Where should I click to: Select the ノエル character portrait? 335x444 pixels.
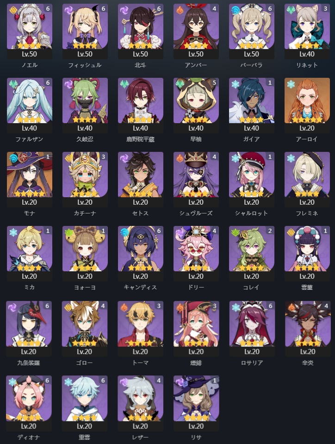pos(30,26)
